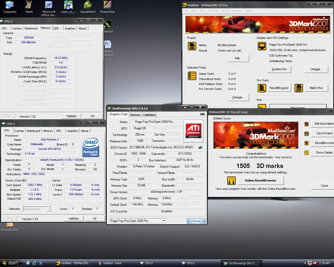The height and width of the screenshot is (267, 334).
Task: Click the Online ResultBrowser people icon
Action: click(231, 180)
